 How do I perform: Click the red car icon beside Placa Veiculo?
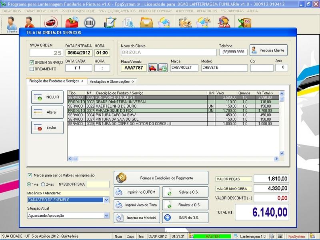[x=152, y=68]
